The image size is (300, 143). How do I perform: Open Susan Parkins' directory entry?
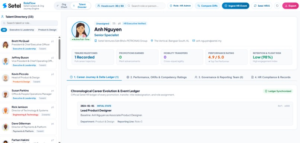(28, 94)
